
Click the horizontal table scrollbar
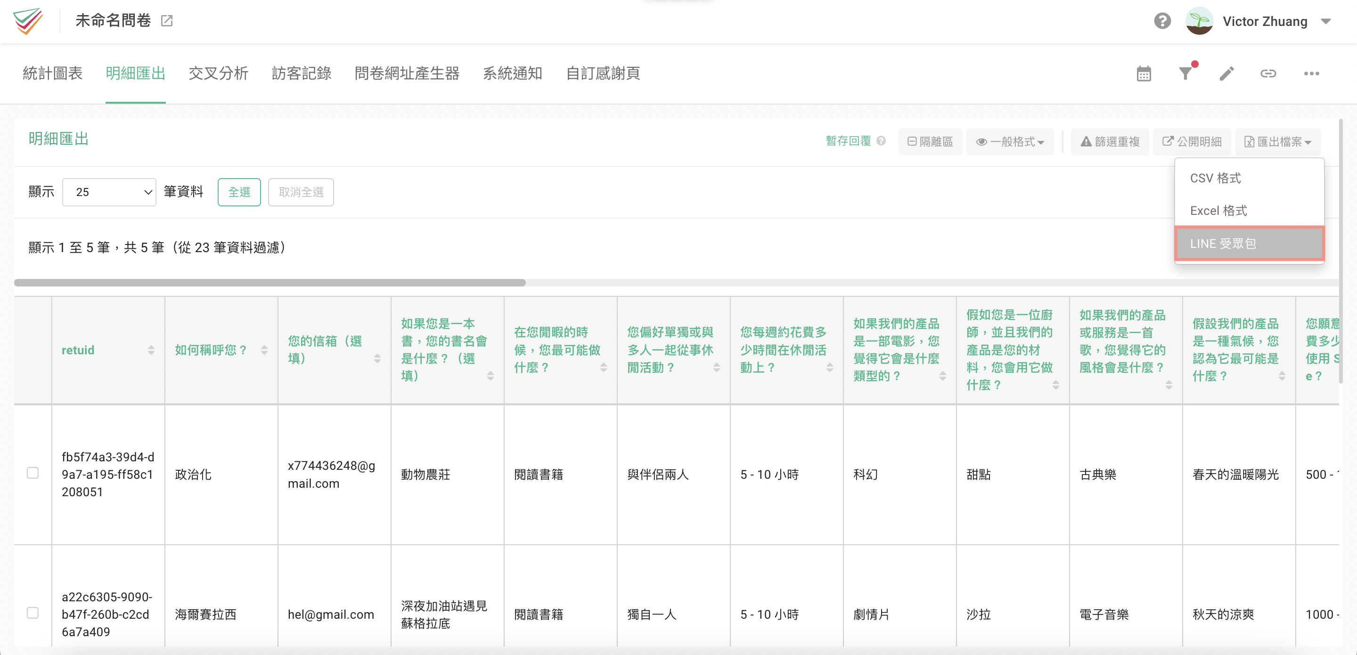[270, 282]
